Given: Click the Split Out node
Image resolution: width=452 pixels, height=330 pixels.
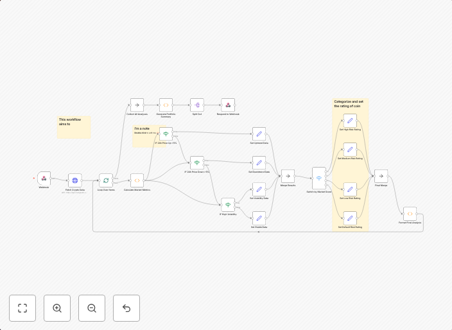Looking at the screenshot, I should click(x=197, y=105).
